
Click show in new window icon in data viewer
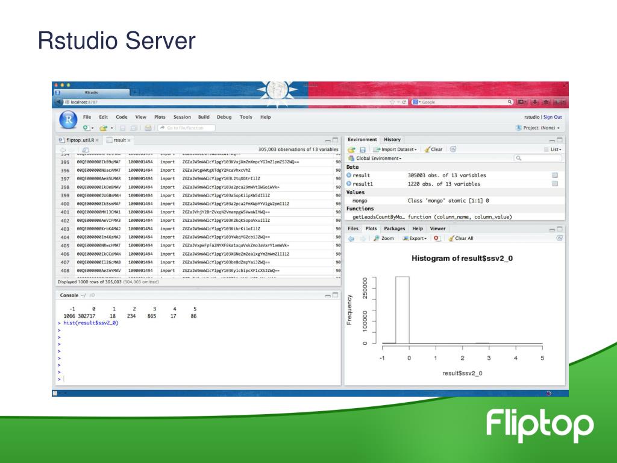click(86, 150)
